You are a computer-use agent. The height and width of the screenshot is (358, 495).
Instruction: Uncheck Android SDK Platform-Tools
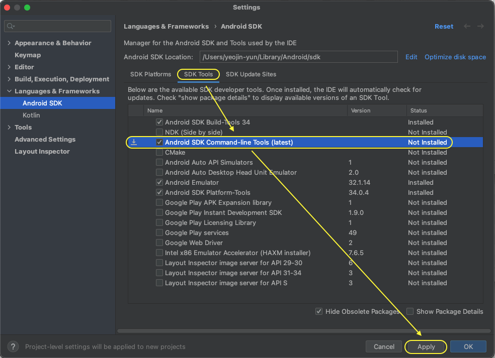tap(159, 192)
